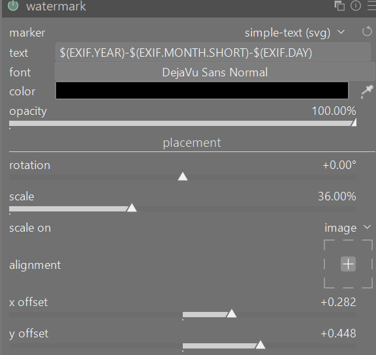376x355 pixels.
Task: Set alignment to bottom-left corner
Action: [329, 283]
